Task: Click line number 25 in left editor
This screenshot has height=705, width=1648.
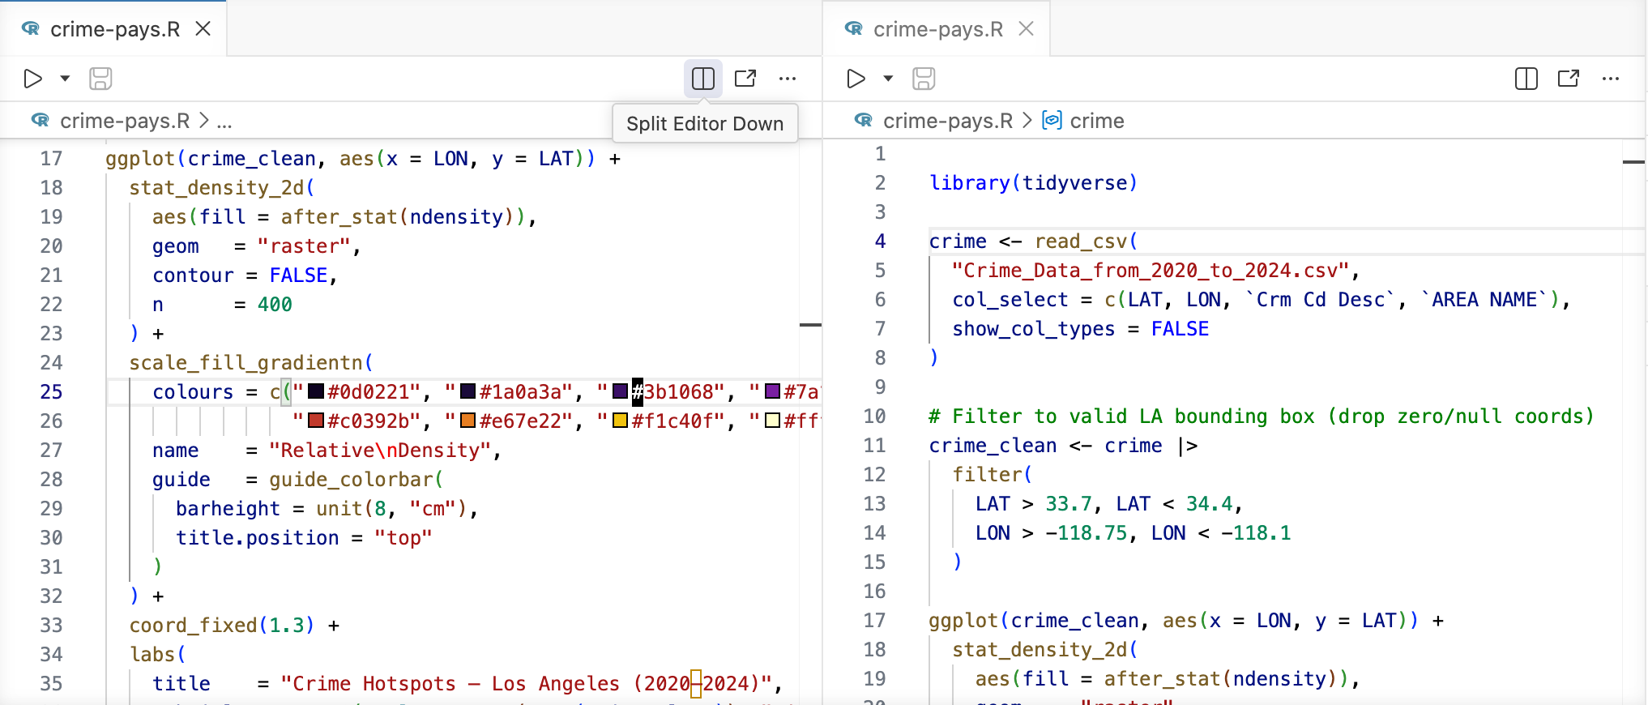Action: pyautogui.click(x=51, y=392)
